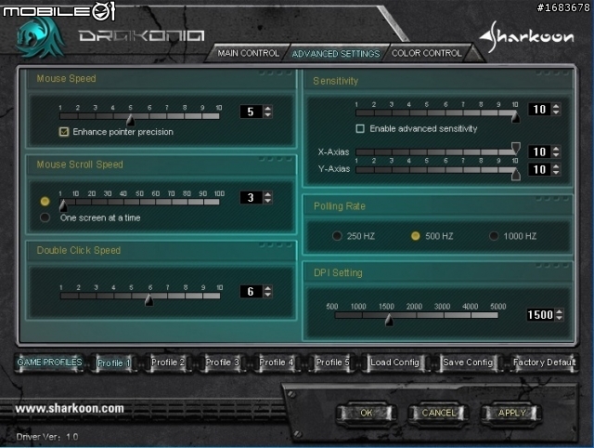Image resolution: width=594 pixels, height=448 pixels.
Task: Decrease DPI value down arrow
Action: tap(559, 318)
